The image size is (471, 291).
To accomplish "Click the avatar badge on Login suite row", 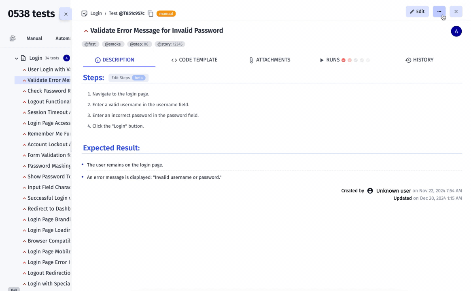I will click(x=67, y=58).
